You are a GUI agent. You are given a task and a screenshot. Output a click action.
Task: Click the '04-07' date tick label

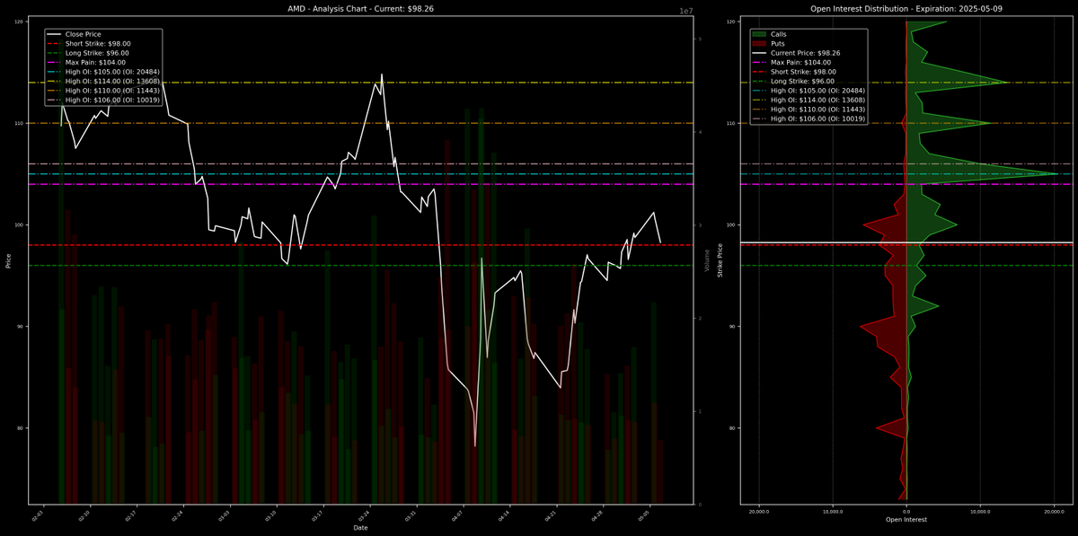pyautogui.click(x=457, y=515)
